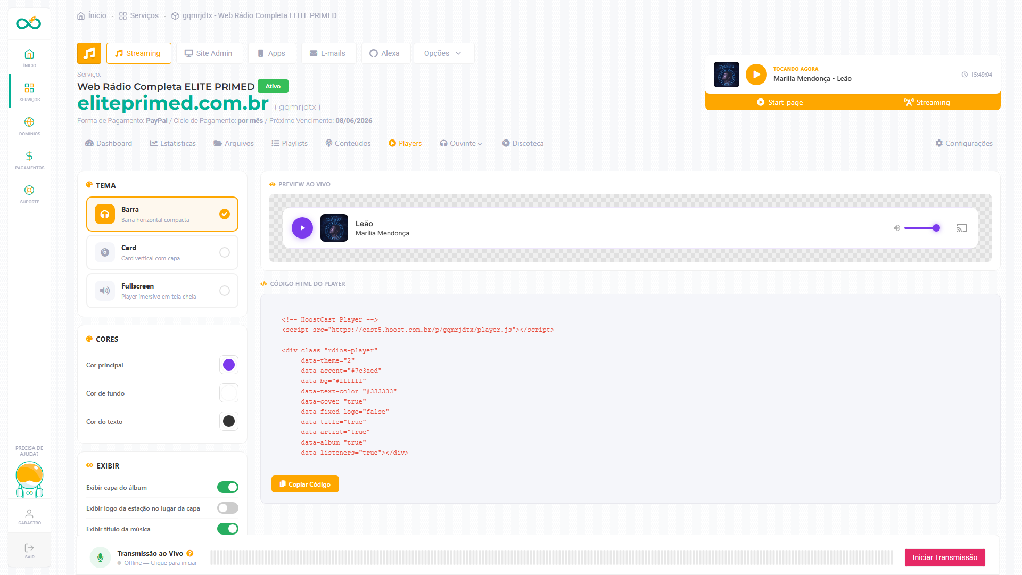Viewport: 1022px width, 575px height.
Task: Go to the Dashboard tab
Action: [x=109, y=143]
